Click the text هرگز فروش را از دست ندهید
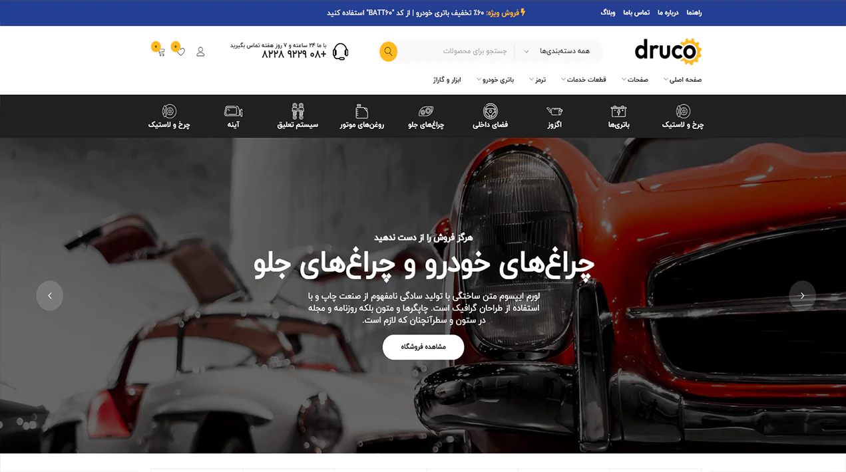Screen dimensions: 846x472 (423, 237)
